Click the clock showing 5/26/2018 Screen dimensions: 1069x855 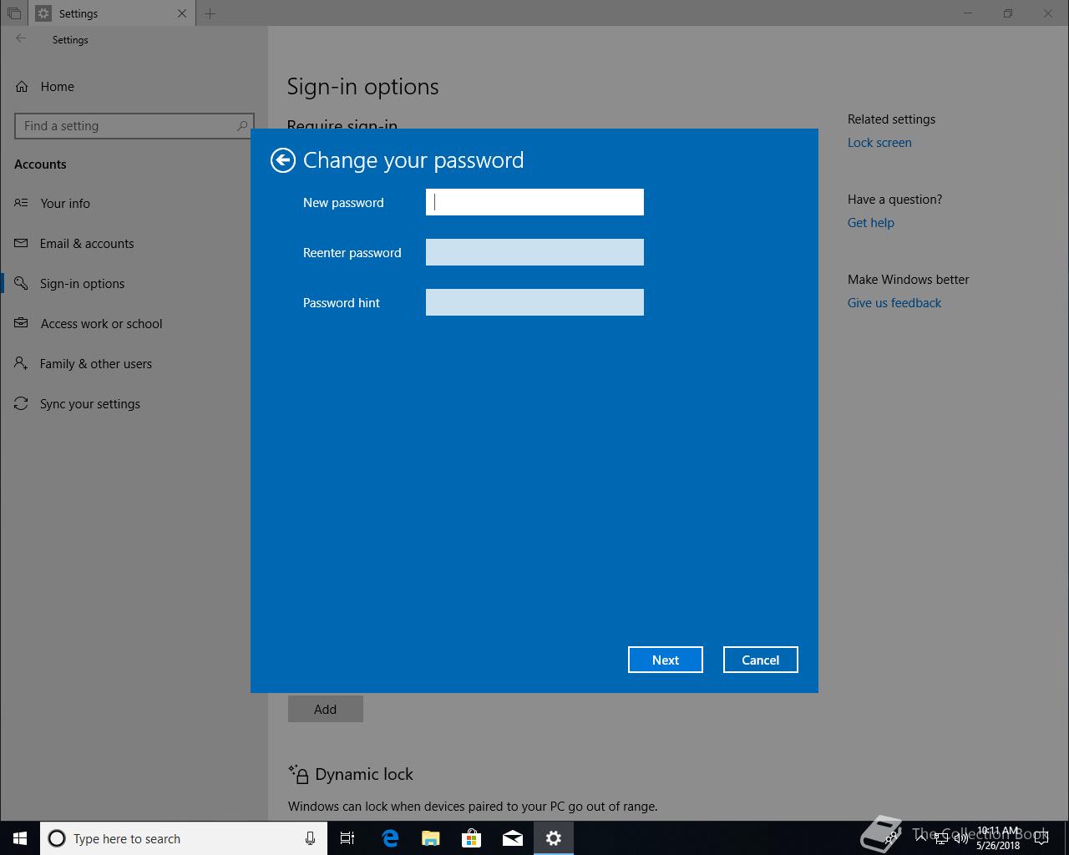(998, 838)
